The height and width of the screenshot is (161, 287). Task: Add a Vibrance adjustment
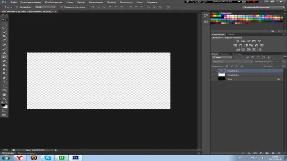(x=259, y=41)
